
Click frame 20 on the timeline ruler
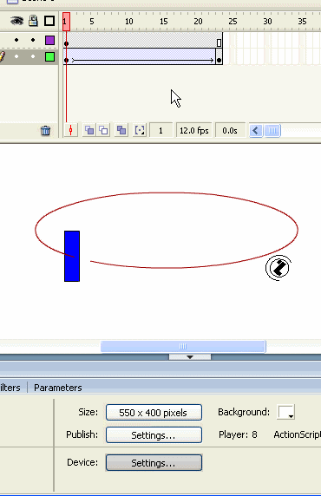(198, 22)
